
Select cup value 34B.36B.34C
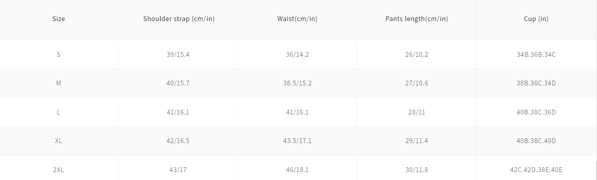(536, 54)
